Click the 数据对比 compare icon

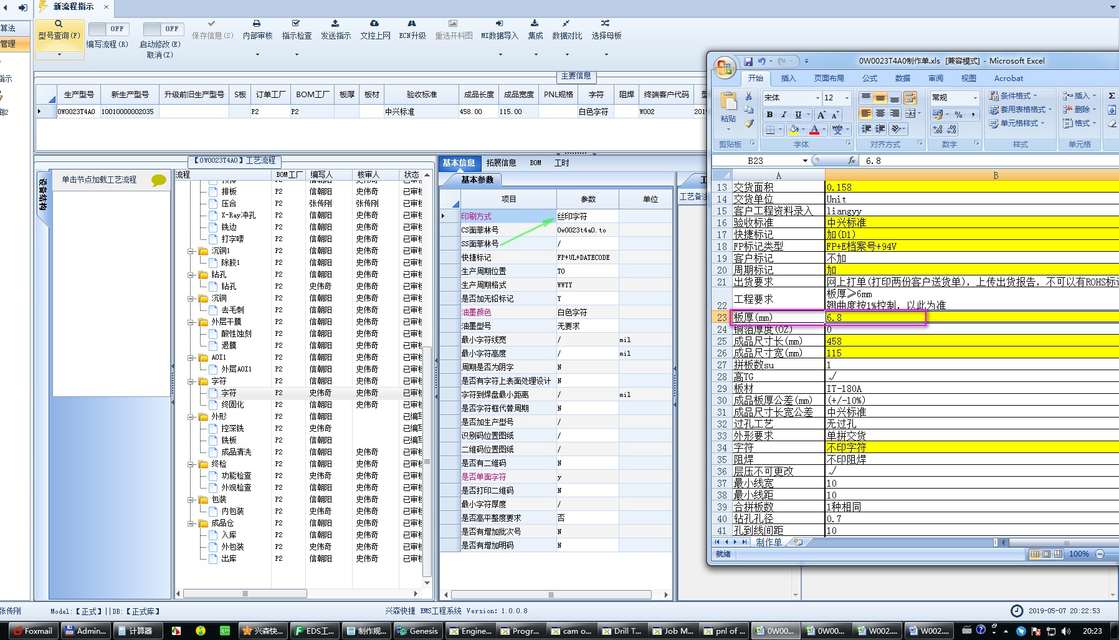click(x=566, y=24)
